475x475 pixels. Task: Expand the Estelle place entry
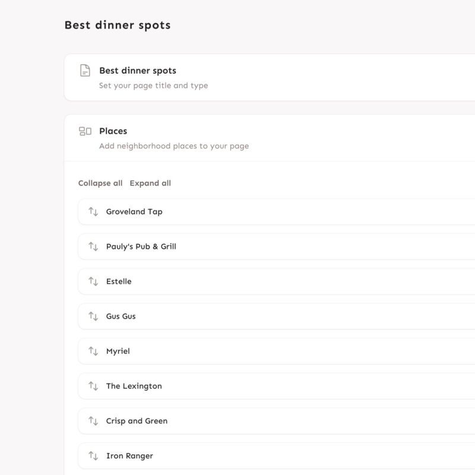pos(276,281)
